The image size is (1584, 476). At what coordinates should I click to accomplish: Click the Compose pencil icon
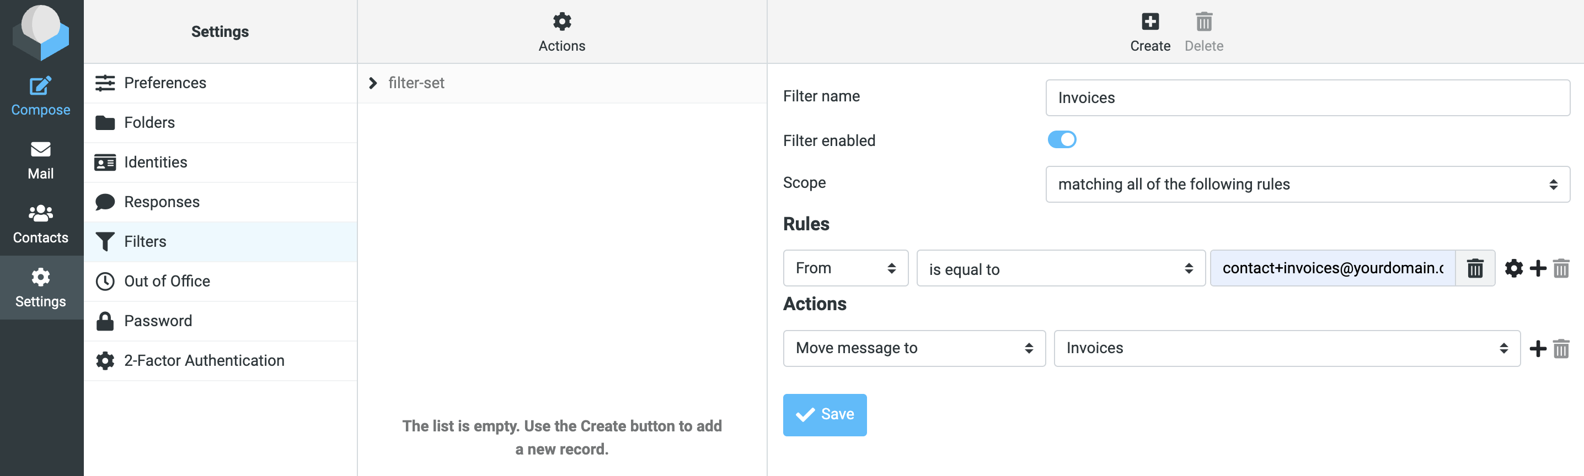41,86
